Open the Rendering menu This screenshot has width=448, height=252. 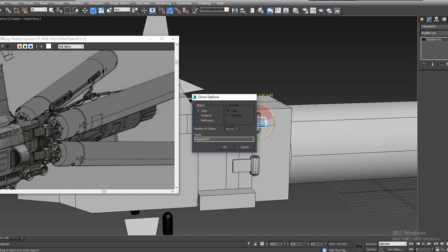coord(163,3)
